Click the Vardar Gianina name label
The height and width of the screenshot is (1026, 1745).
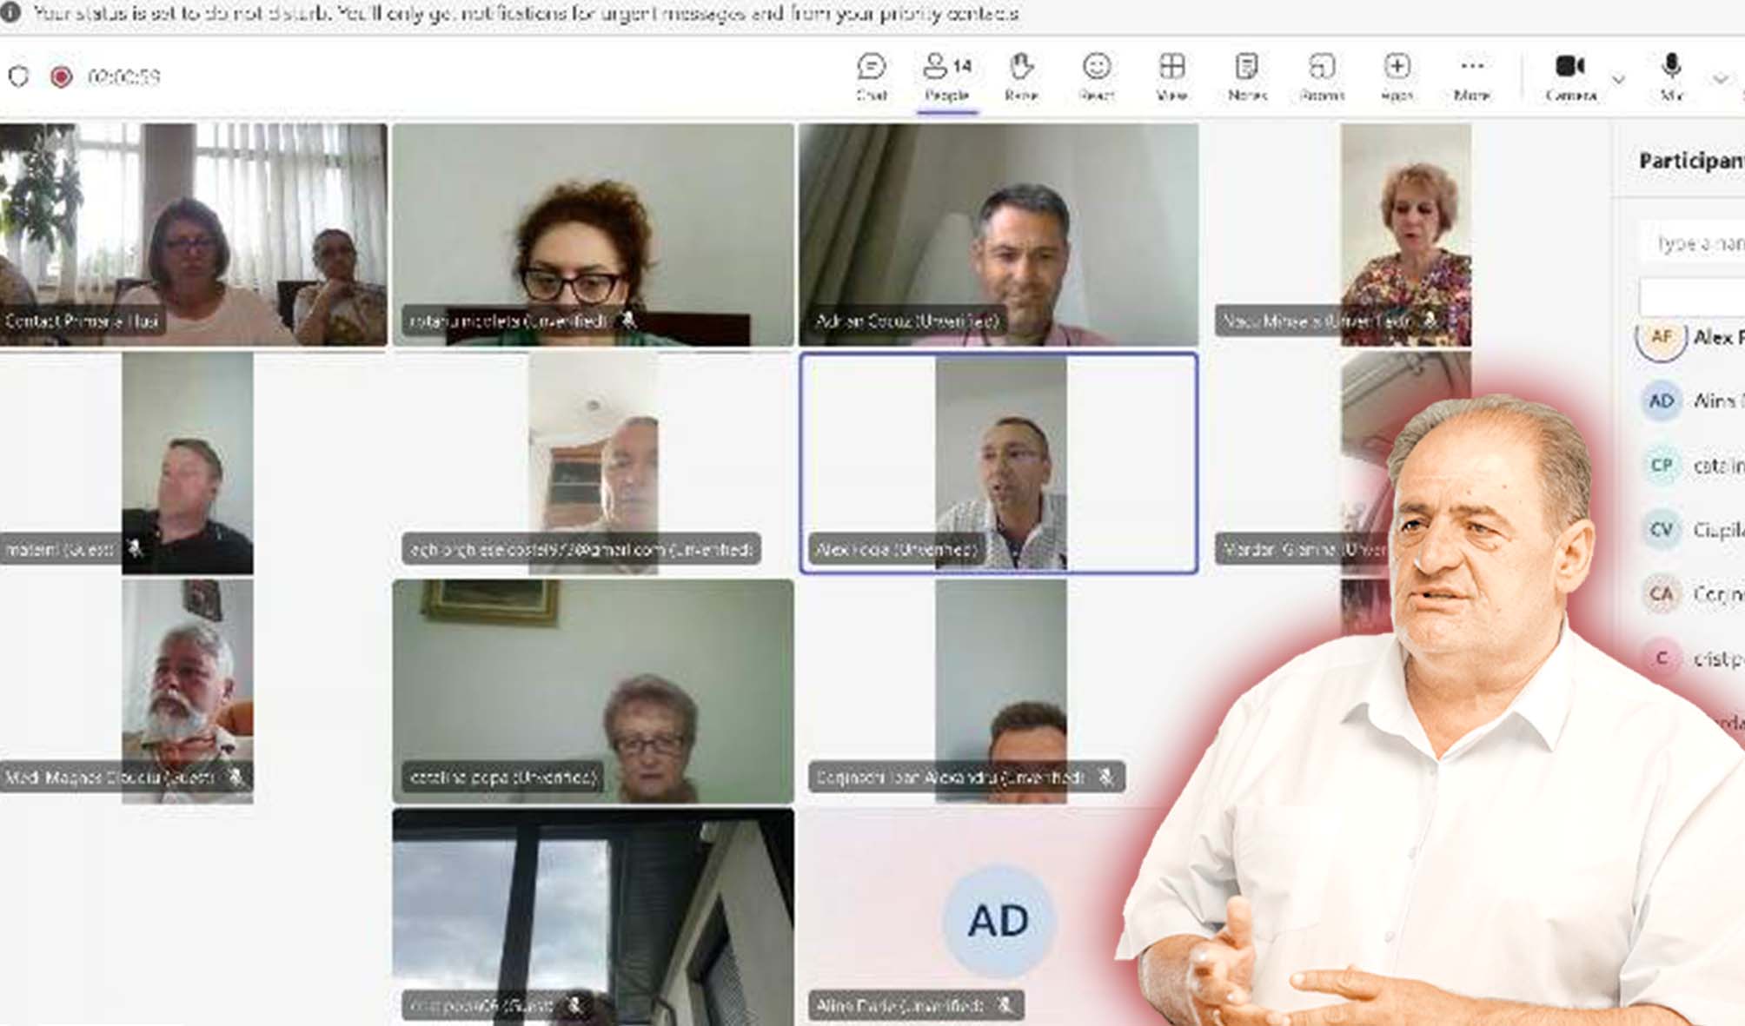pyautogui.click(x=1304, y=549)
